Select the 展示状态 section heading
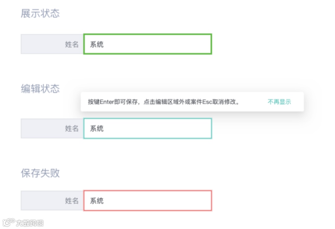 click(40, 14)
